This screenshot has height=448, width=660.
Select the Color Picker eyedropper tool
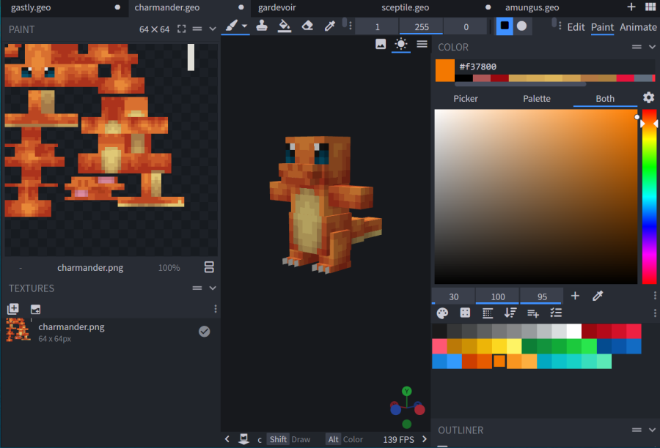point(330,26)
